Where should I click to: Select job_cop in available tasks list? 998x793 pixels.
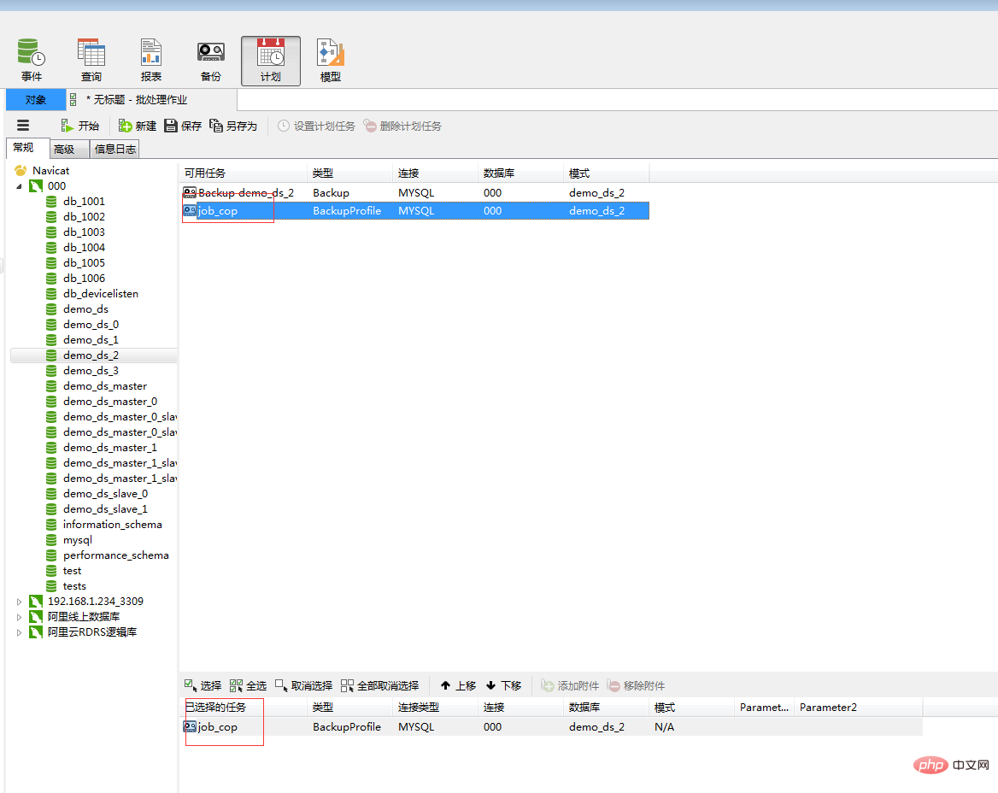(415, 211)
